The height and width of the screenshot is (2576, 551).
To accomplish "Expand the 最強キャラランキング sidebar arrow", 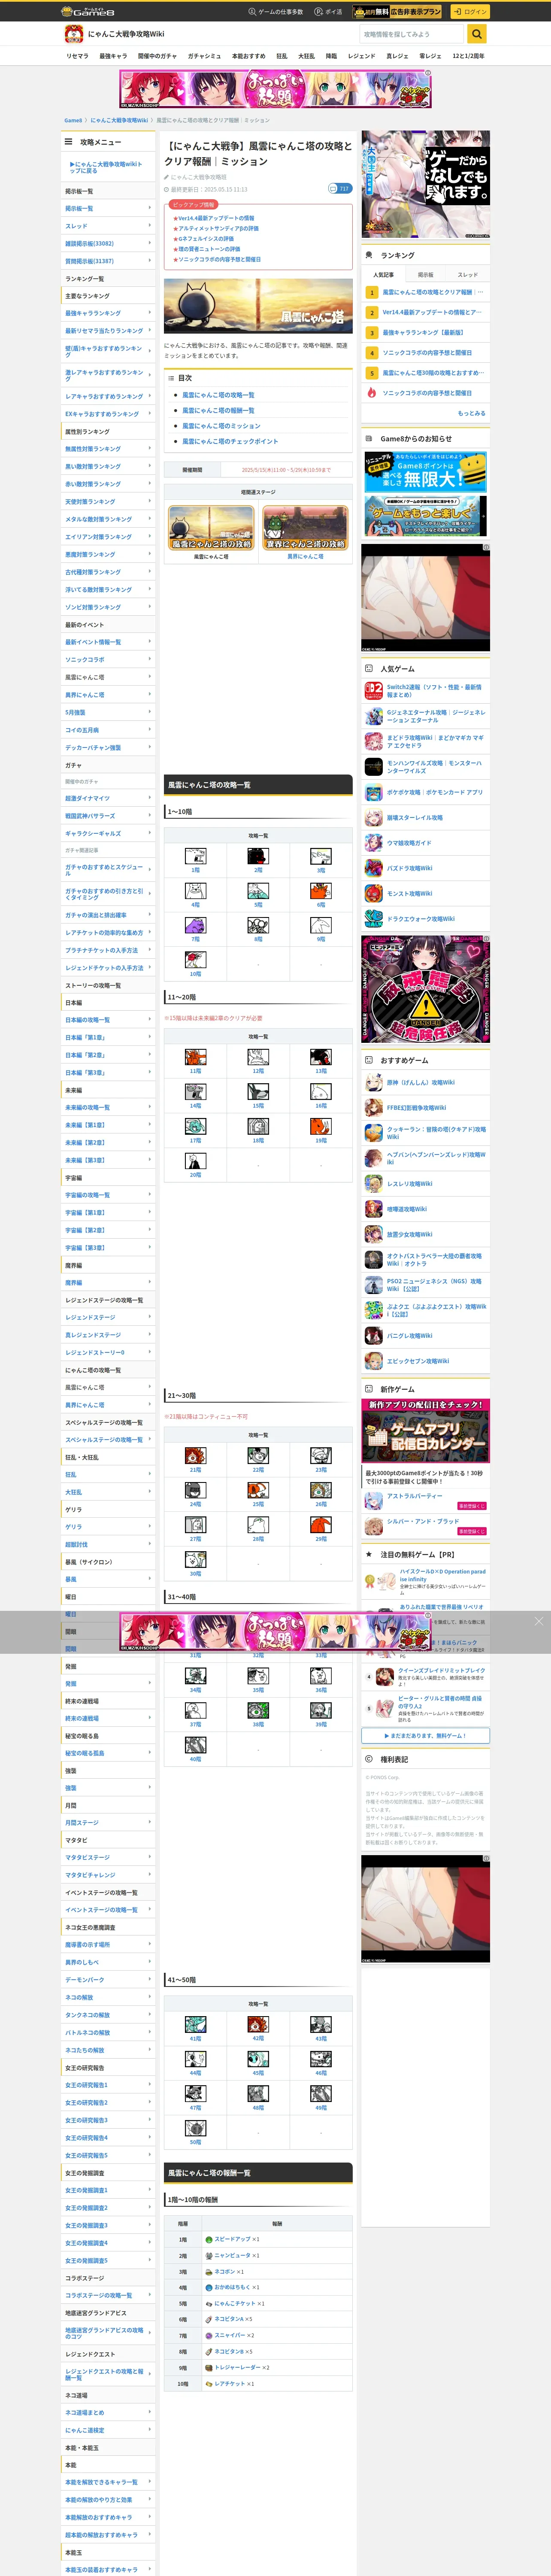I will (150, 313).
